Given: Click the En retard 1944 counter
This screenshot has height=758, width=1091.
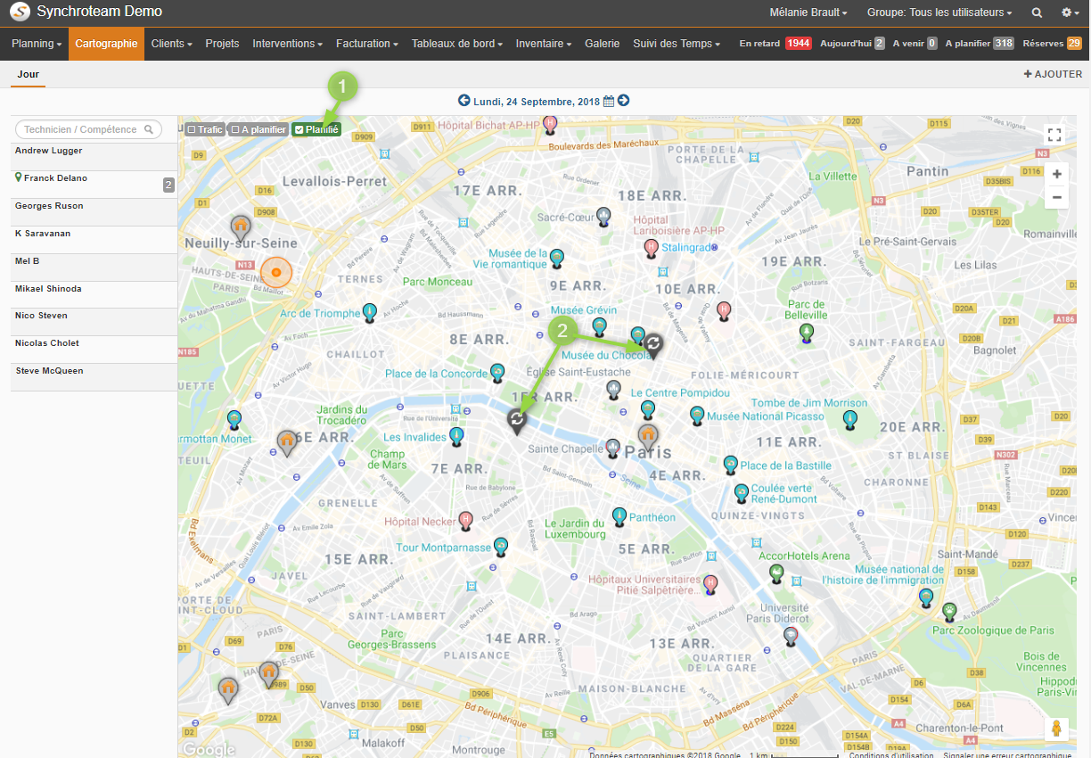Looking at the screenshot, I should click(775, 44).
